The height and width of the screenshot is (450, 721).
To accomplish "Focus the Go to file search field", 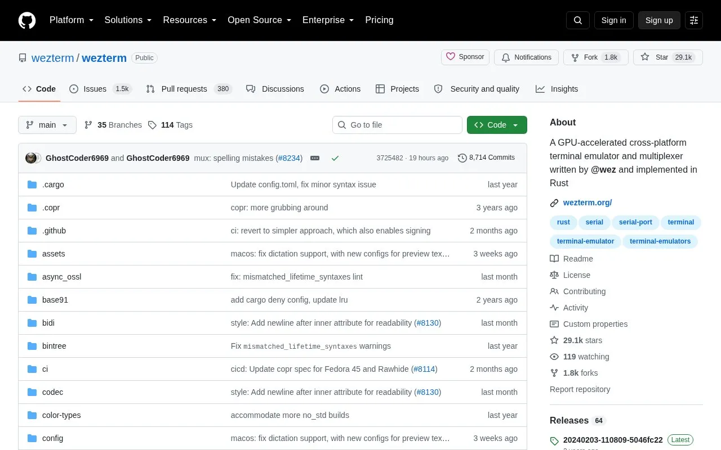I will (x=397, y=125).
